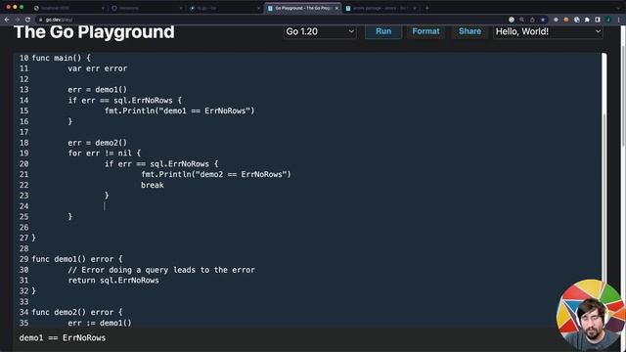Click the presenter webcam thumbnail
Screen dimensions: 626x352
coord(591,315)
